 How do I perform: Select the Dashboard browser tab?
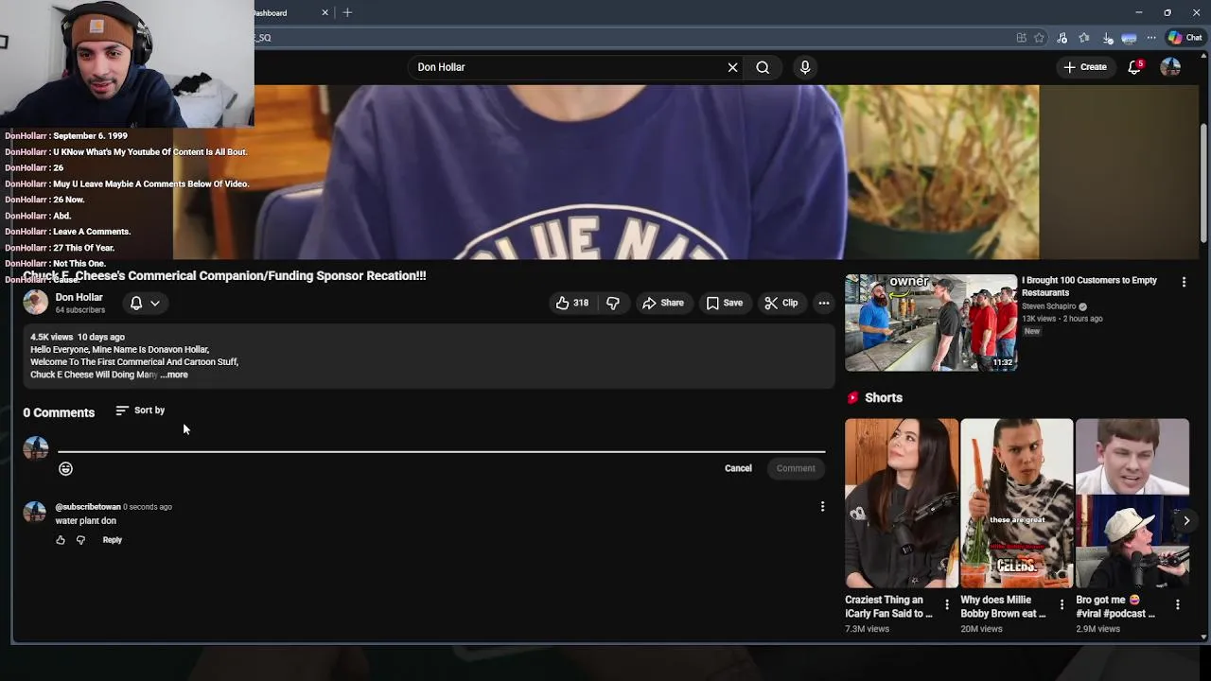(284, 13)
